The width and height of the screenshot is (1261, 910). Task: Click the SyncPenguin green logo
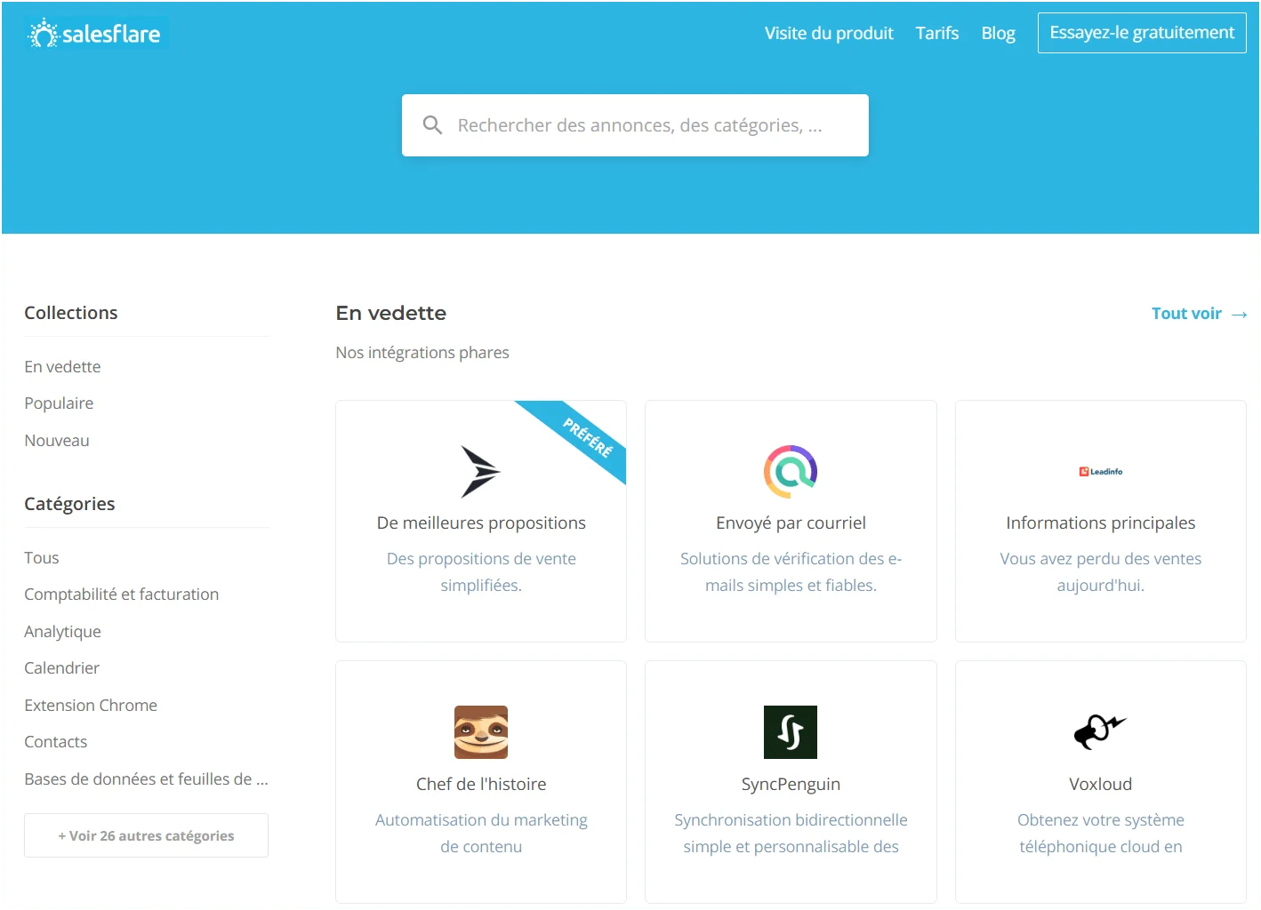click(791, 732)
